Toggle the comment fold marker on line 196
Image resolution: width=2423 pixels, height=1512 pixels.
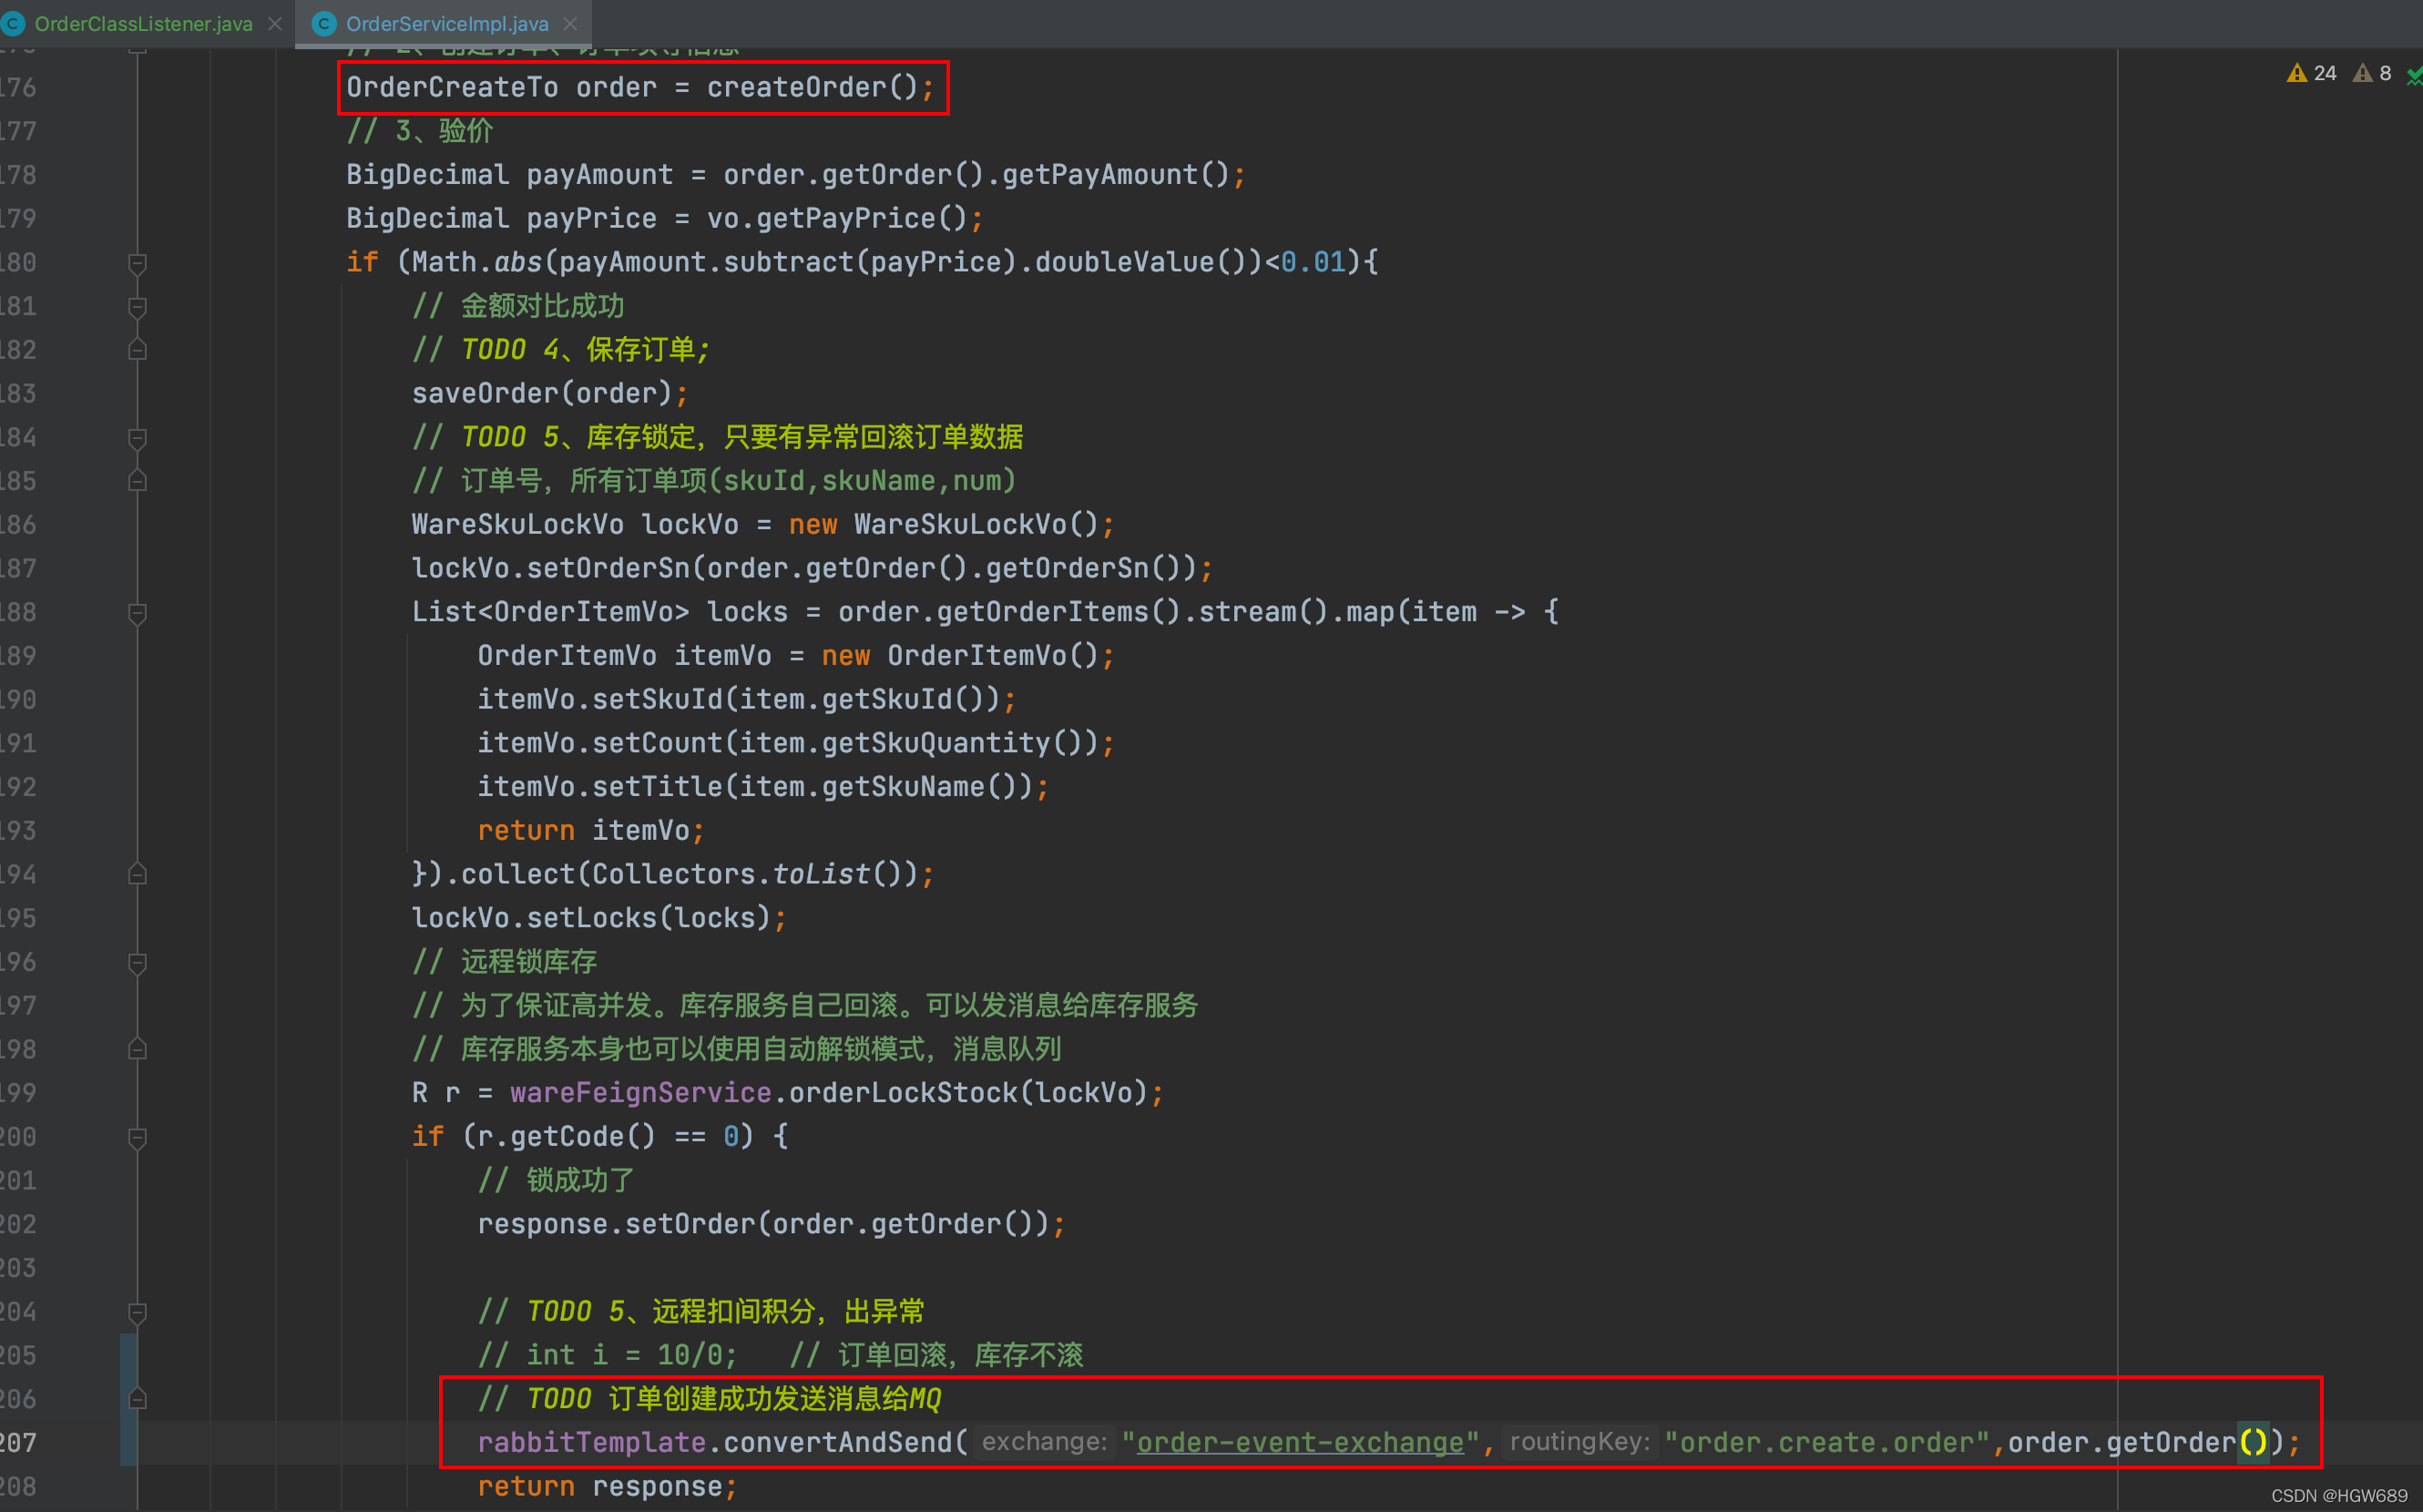coord(138,963)
